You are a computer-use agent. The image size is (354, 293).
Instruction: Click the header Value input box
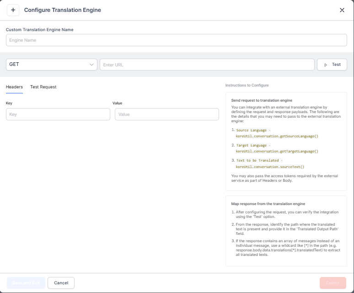pyautogui.click(x=166, y=114)
